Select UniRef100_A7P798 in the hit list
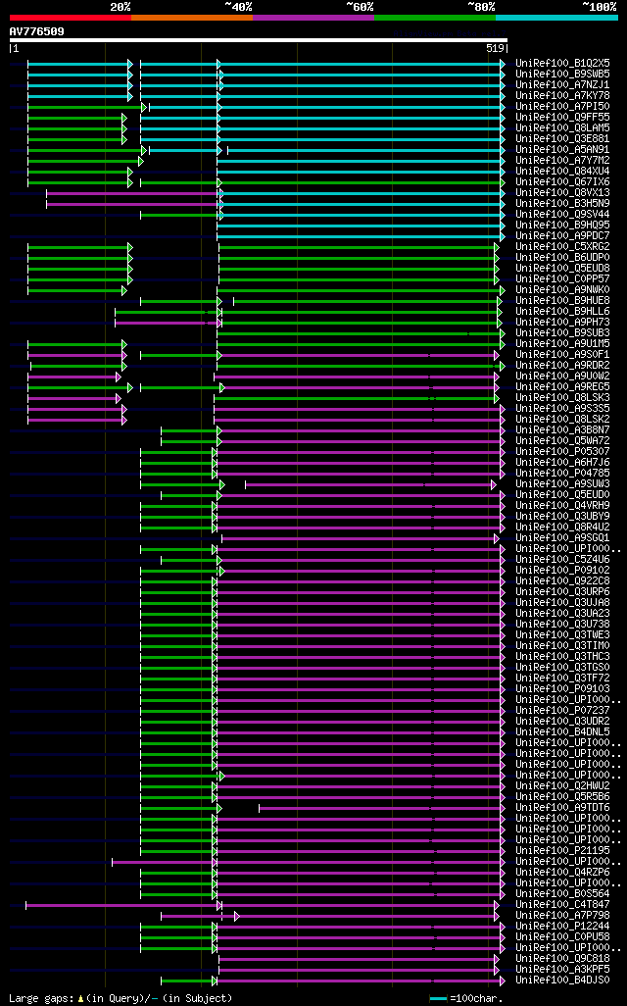Screen dimensions: 627x1006 coord(563,916)
